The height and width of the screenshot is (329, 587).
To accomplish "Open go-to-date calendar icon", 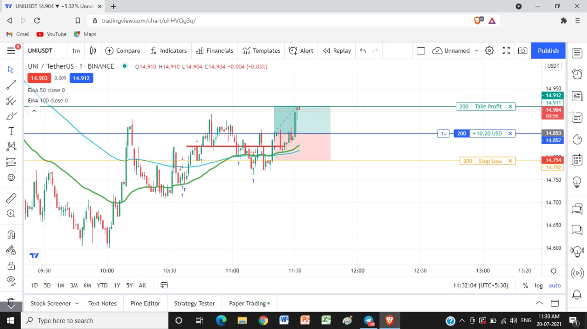I will coord(164,285).
